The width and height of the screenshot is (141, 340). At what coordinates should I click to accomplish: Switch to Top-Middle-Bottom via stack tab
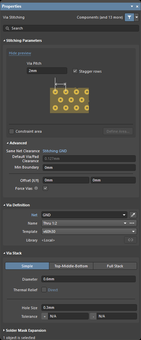(x=71, y=266)
